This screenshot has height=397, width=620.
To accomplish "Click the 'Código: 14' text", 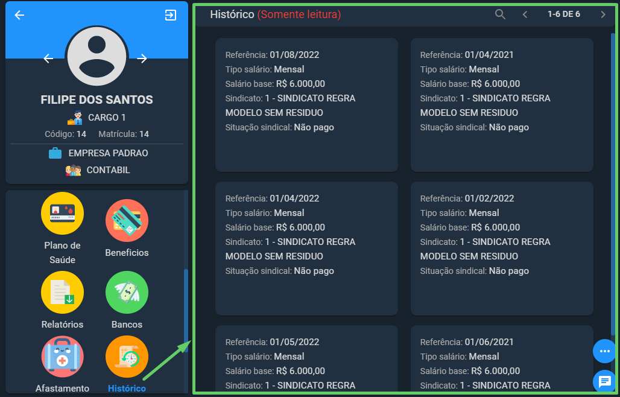I will point(65,134).
